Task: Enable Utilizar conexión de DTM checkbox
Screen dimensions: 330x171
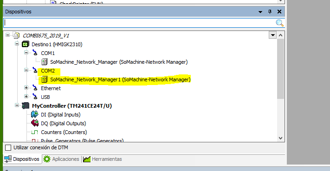Action: tap(8, 147)
